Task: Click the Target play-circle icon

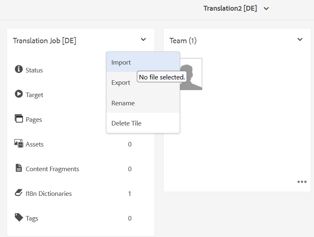Action: (x=18, y=94)
